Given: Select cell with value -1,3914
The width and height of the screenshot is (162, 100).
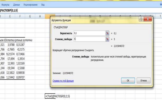Looking at the screenshot, I should coord(20,59).
